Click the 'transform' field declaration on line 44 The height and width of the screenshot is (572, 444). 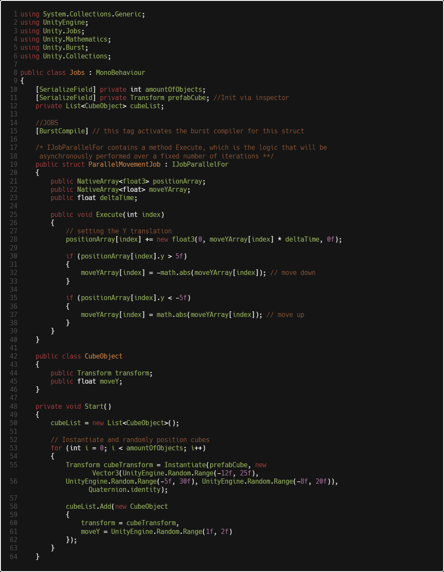click(132, 373)
